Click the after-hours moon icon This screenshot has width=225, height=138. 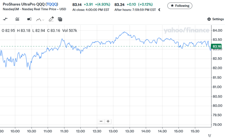(160, 10)
